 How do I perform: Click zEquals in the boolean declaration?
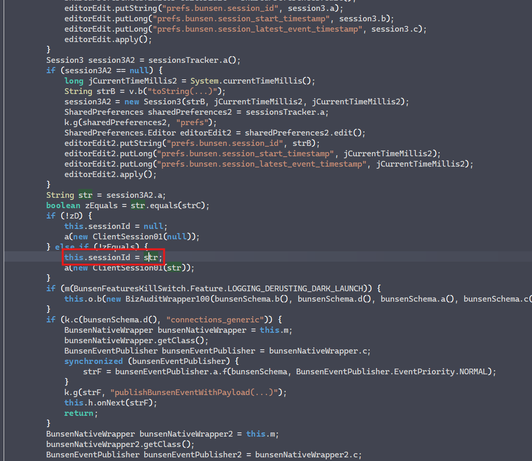(x=101, y=206)
